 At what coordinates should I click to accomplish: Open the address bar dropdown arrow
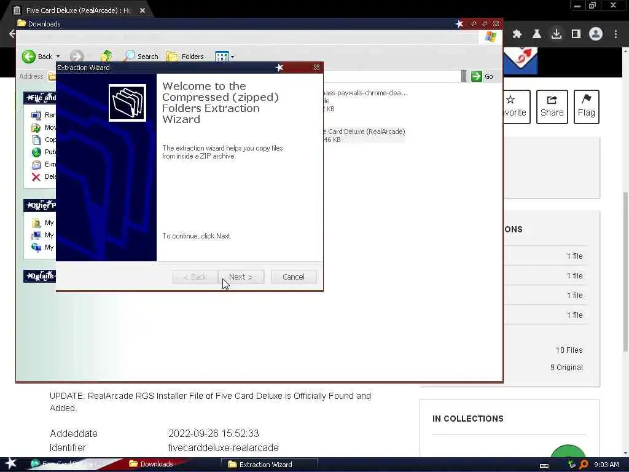coord(464,76)
